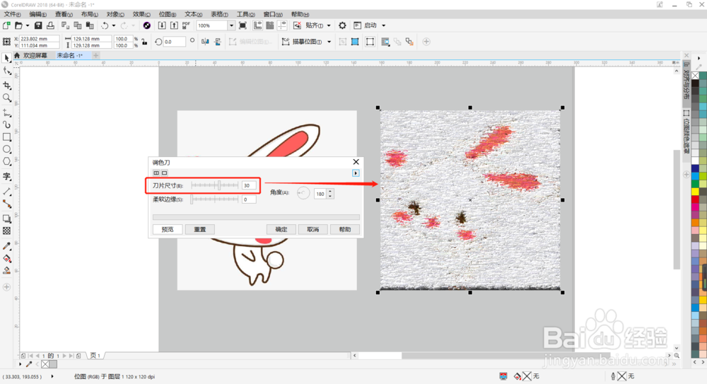The width and height of the screenshot is (707, 384).
Task: Open the Options gear icon
Action: pos(342,25)
